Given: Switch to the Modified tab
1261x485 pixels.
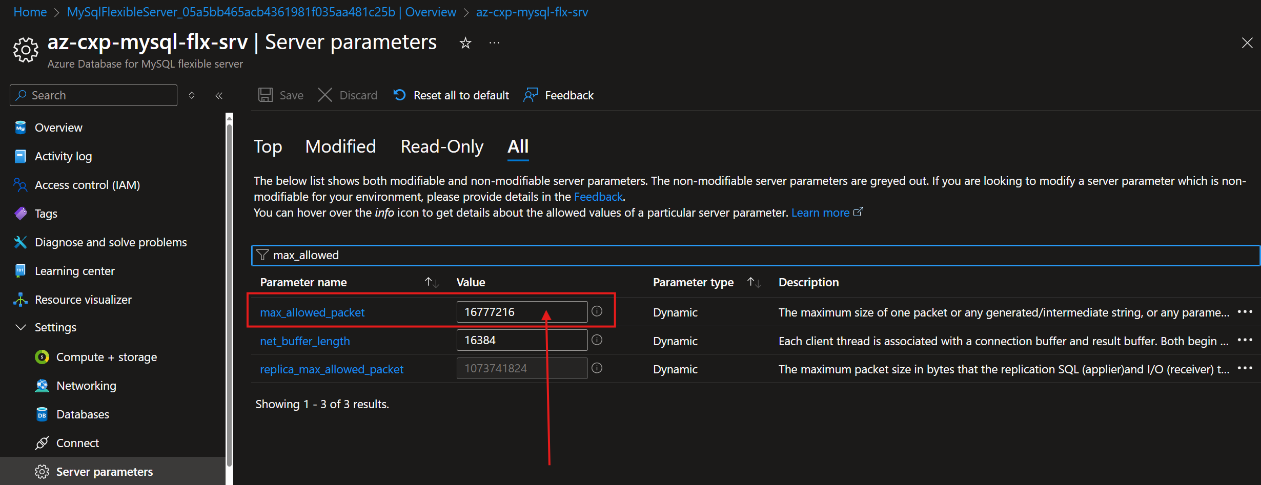Looking at the screenshot, I should 341,147.
